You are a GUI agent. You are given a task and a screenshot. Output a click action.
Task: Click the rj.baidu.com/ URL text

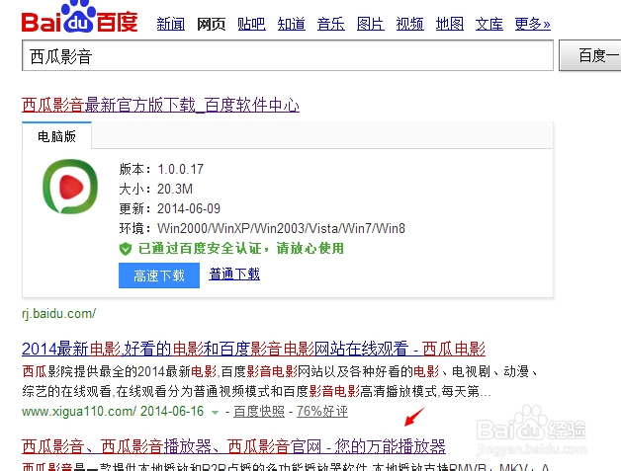(x=58, y=314)
